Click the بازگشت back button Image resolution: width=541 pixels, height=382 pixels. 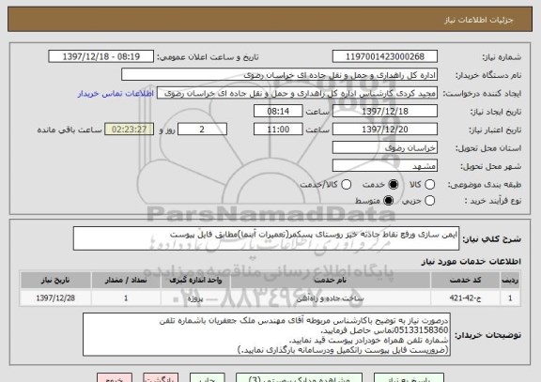[161, 377]
